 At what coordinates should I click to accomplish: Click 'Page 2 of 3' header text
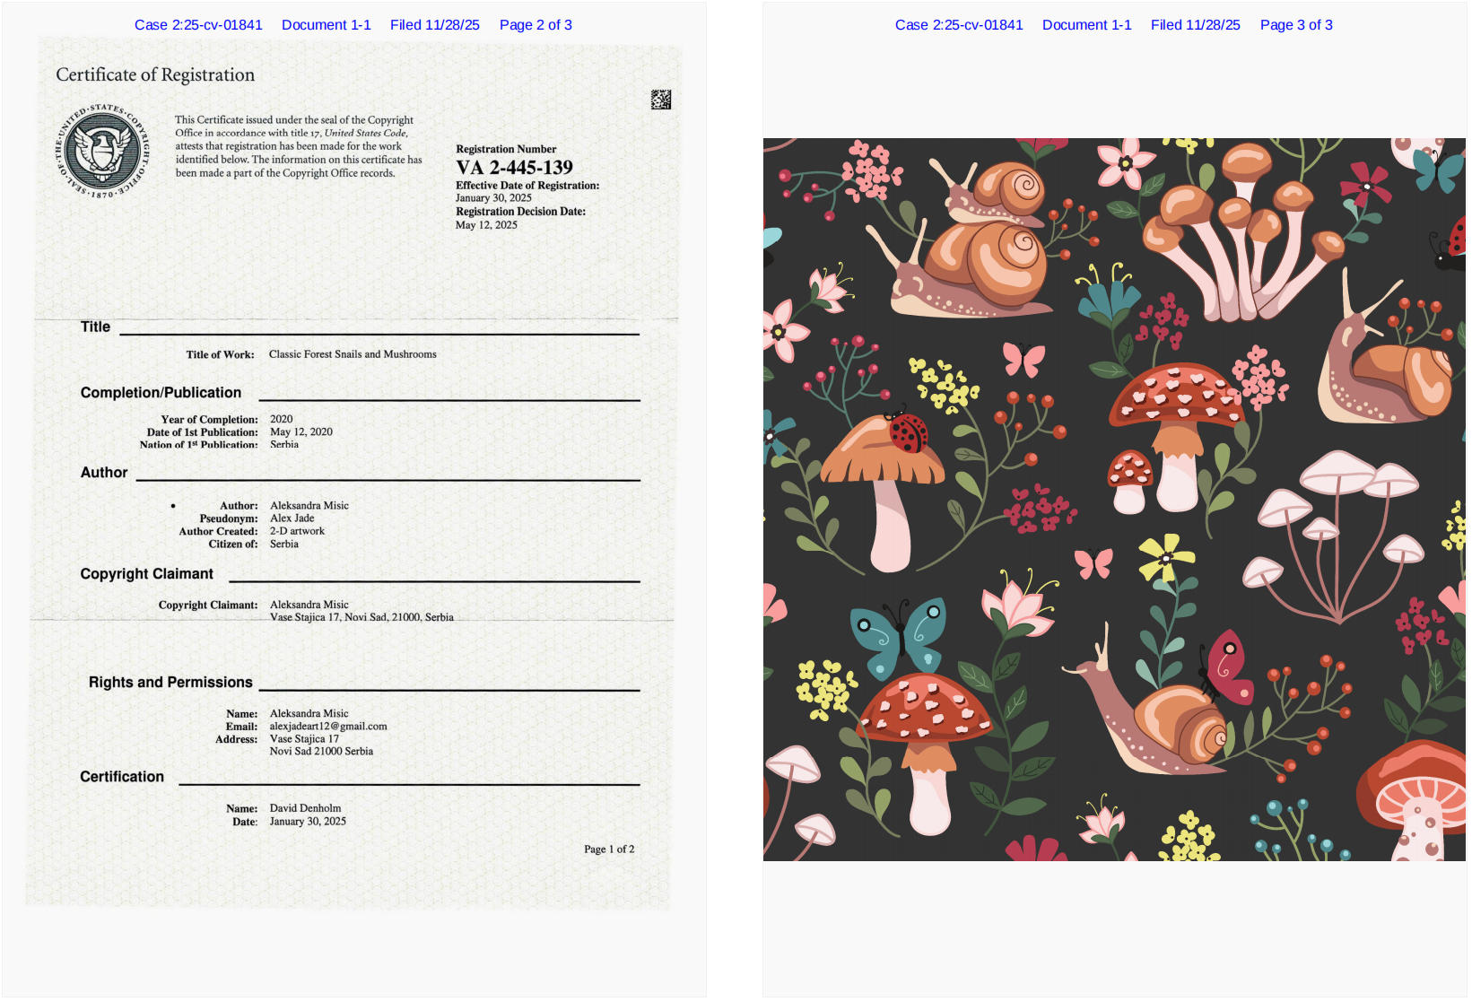tap(536, 25)
